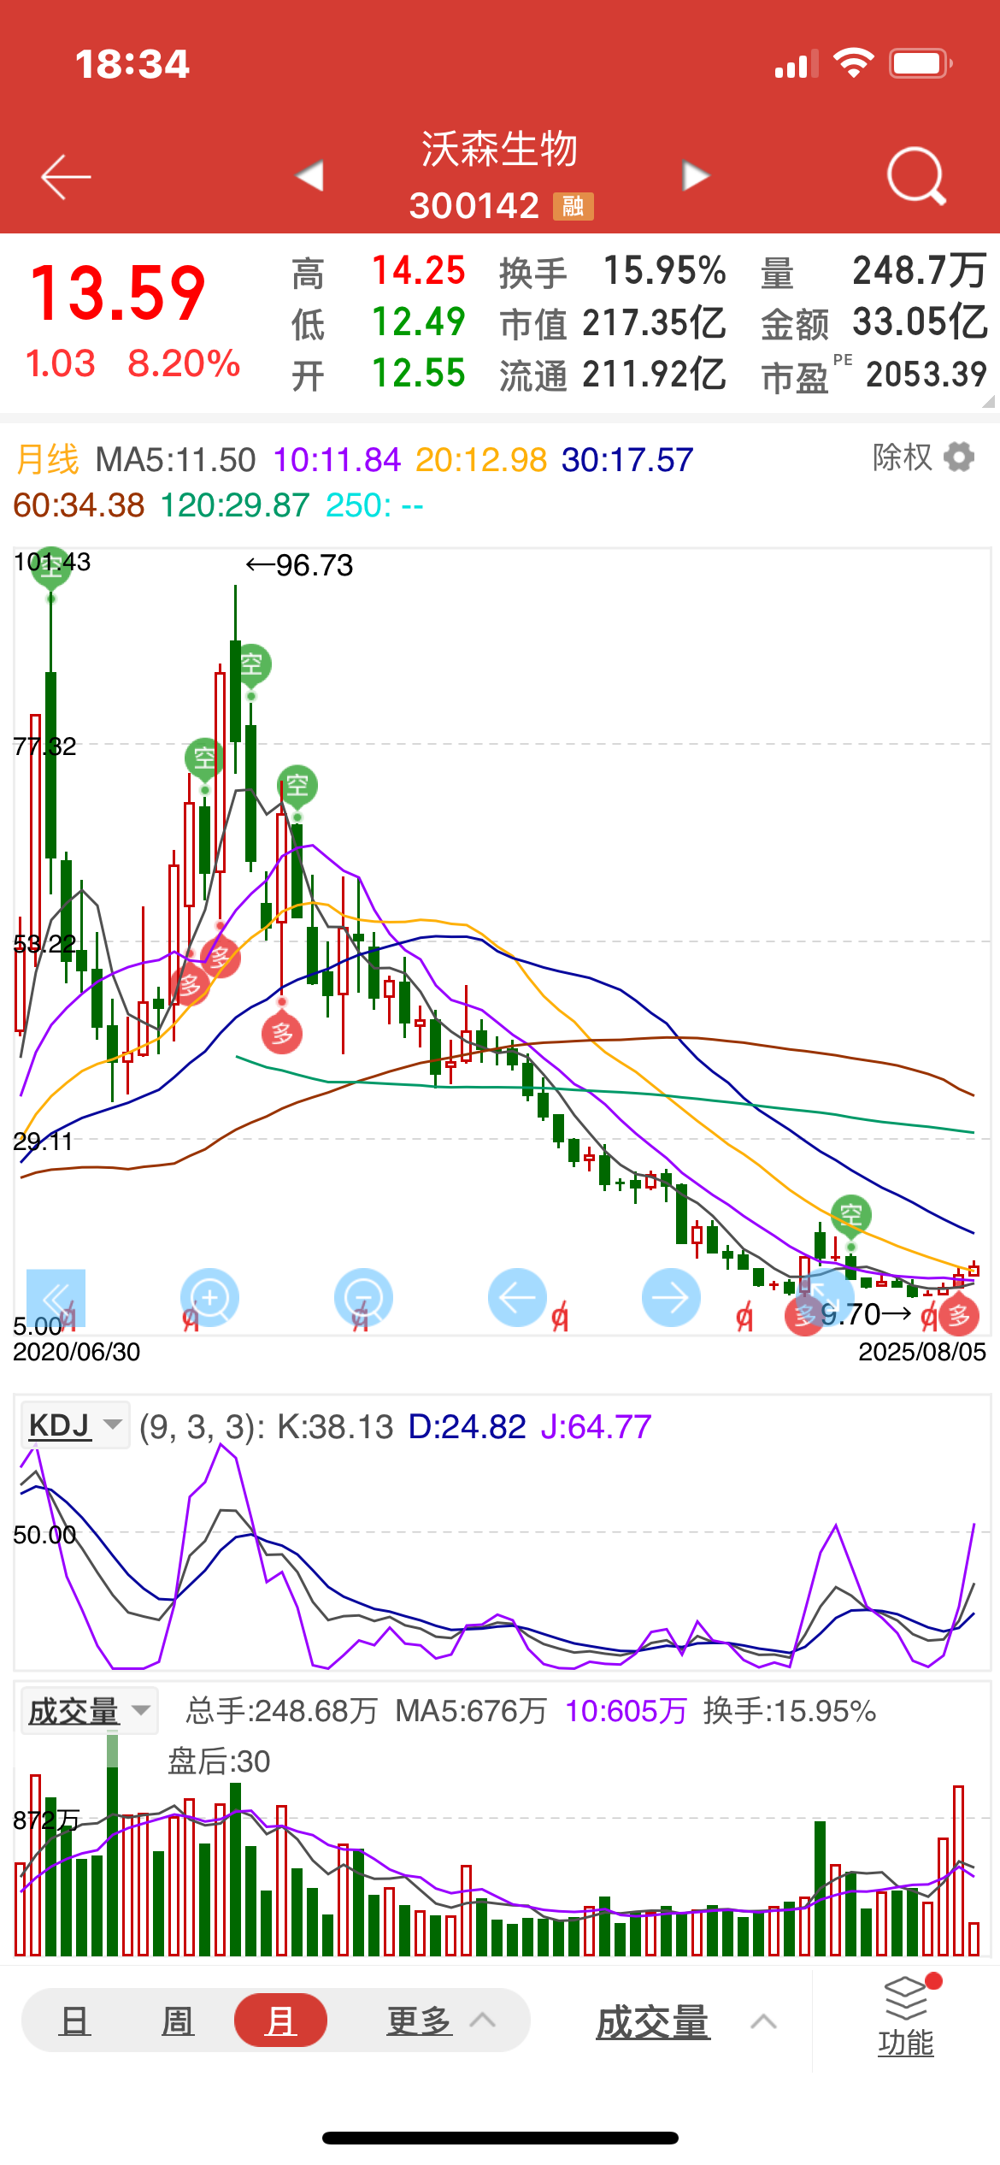This screenshot has height=2165, width=1000.
Task: Tap the low price 12.49
Action: [x=419, y=322]
